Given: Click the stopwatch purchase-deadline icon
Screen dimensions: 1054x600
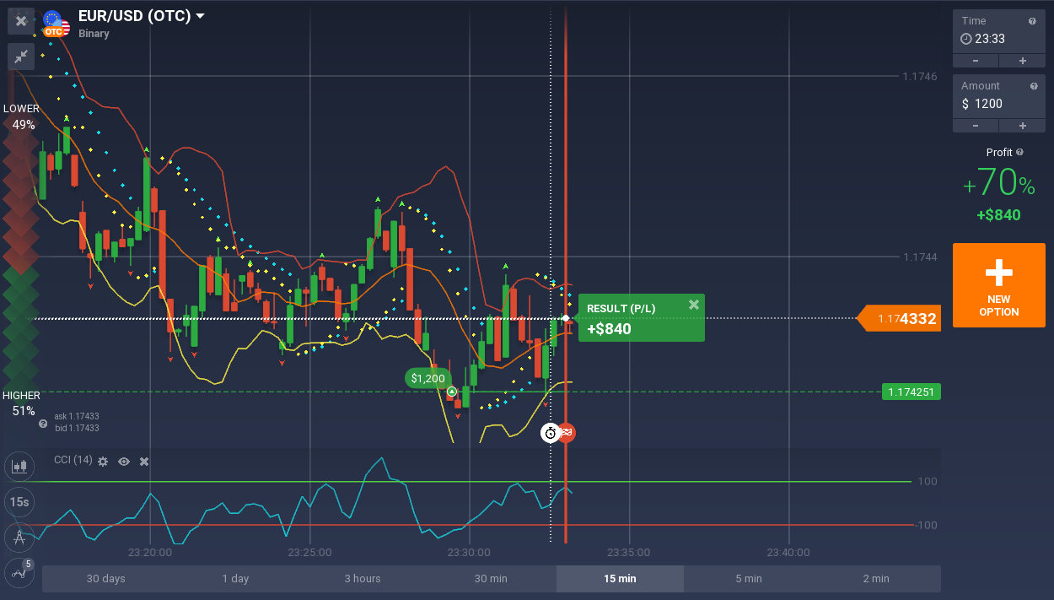Looking at the screenshot, I should tap(550, 433).
